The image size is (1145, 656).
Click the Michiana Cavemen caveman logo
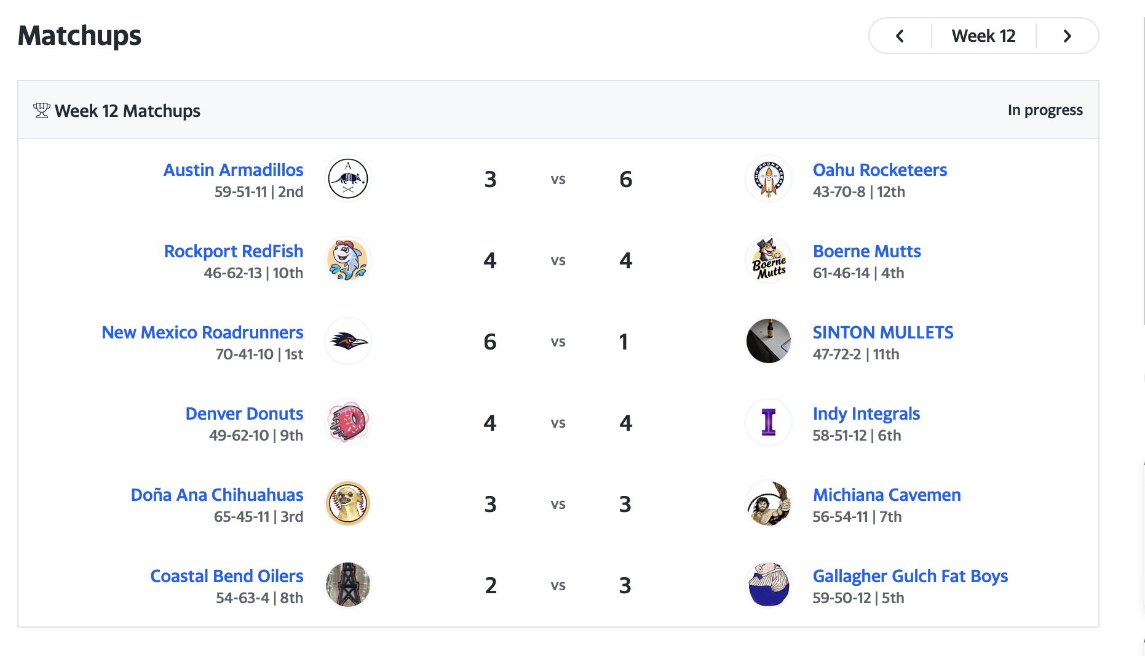tap(769, 504)
